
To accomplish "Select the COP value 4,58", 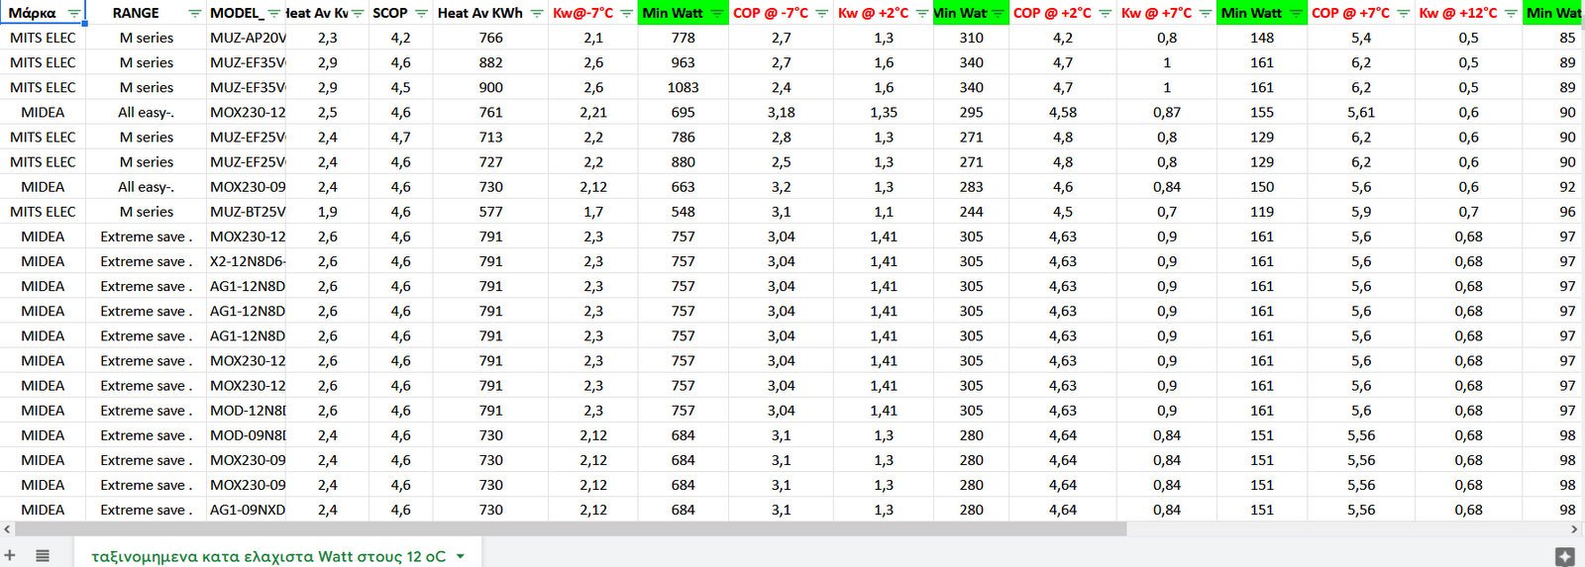I will 1062,113.
